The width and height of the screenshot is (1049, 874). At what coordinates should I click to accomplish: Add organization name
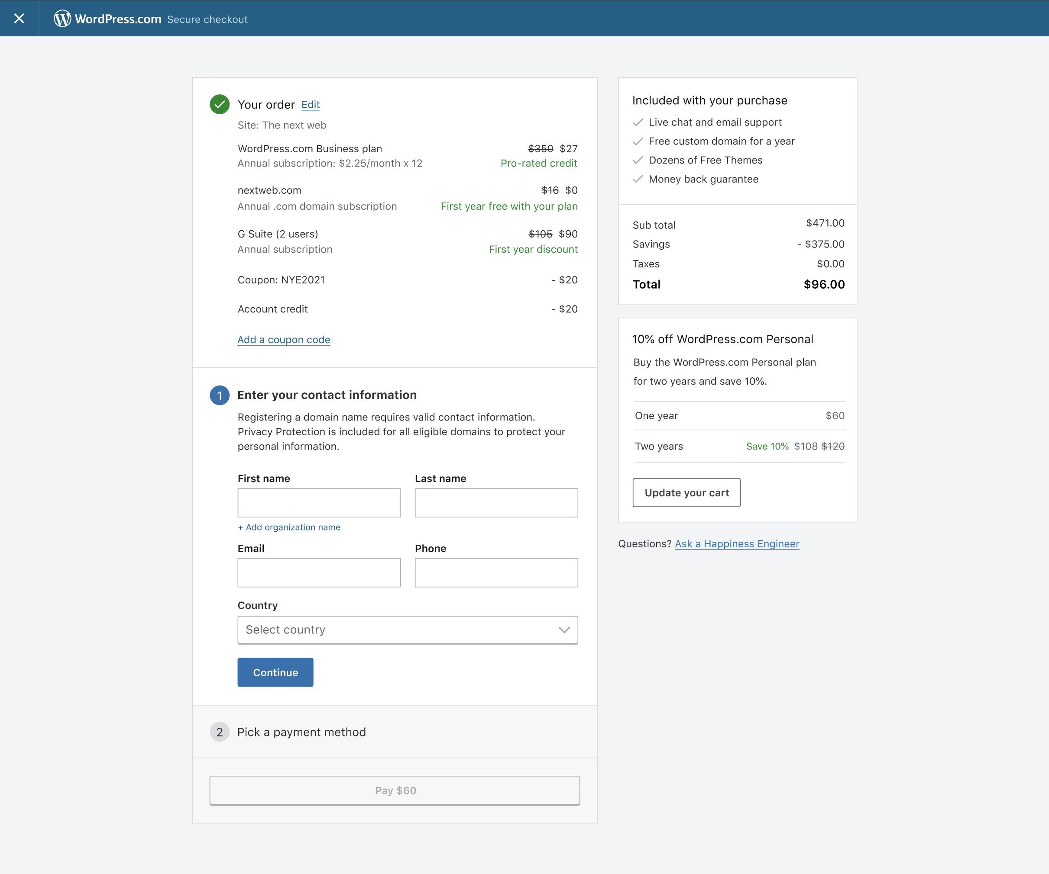[x=289, y=527]
